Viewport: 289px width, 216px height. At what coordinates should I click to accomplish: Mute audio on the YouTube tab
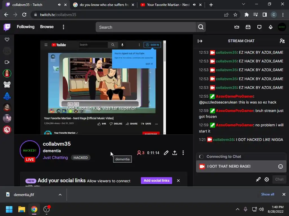pos(194,5)
